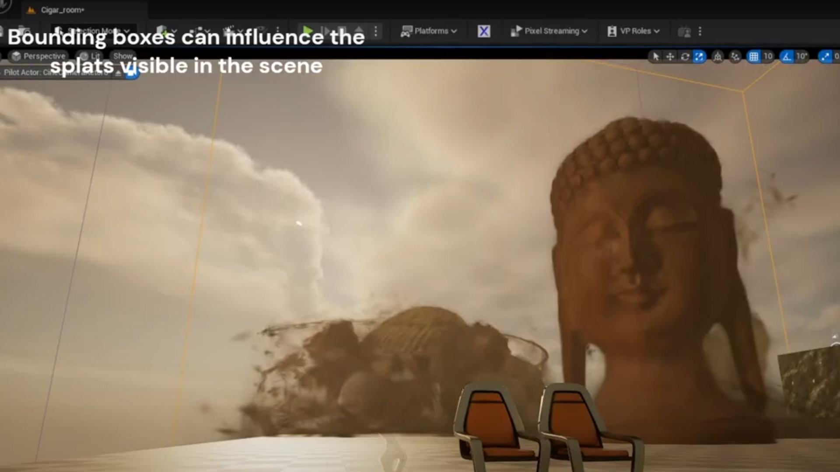Viewport: 840px width, 472px height.
Task: Toggle scale snapping
Action: pyautogui.click(x=825, y=56)
